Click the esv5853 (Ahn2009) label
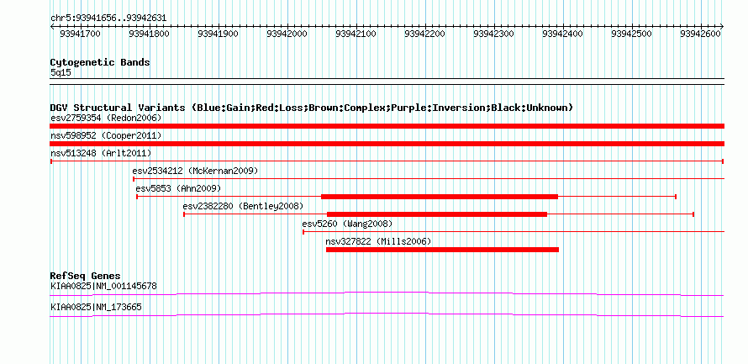The image size is (748, 364). [178, 188]
